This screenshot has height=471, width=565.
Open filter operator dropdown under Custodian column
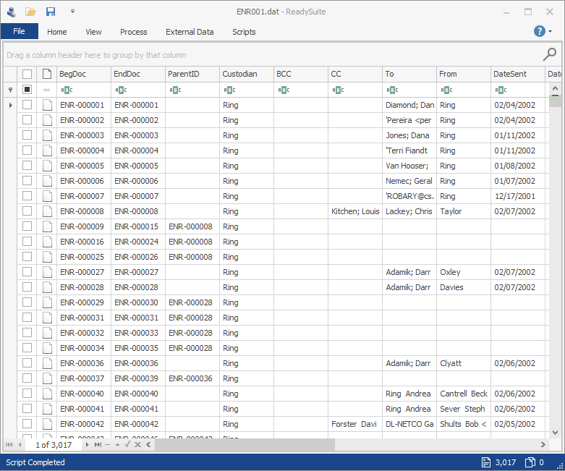coord(229,90)
